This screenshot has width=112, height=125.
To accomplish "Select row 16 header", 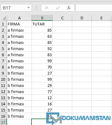I will tap(3, 116).
